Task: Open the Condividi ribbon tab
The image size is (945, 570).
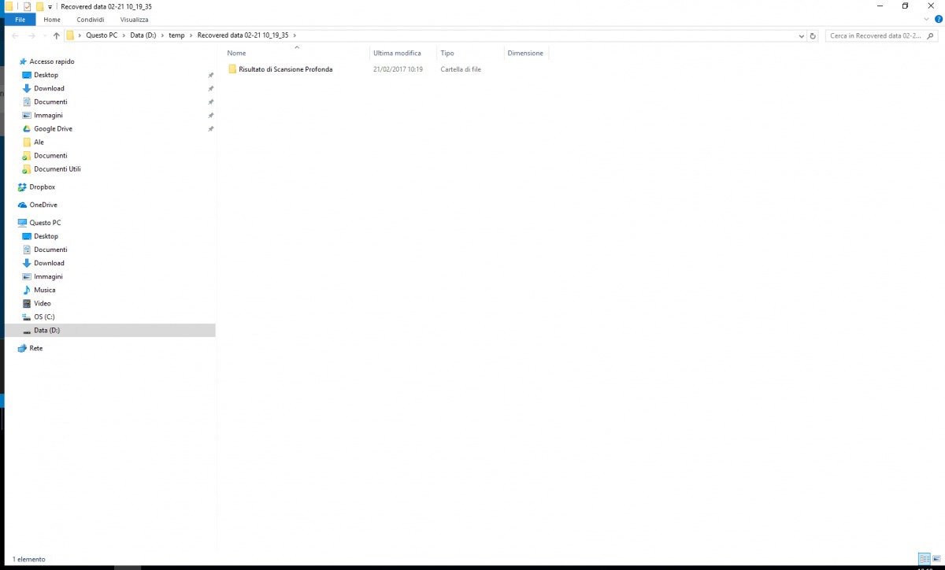Action: point(91,20)
